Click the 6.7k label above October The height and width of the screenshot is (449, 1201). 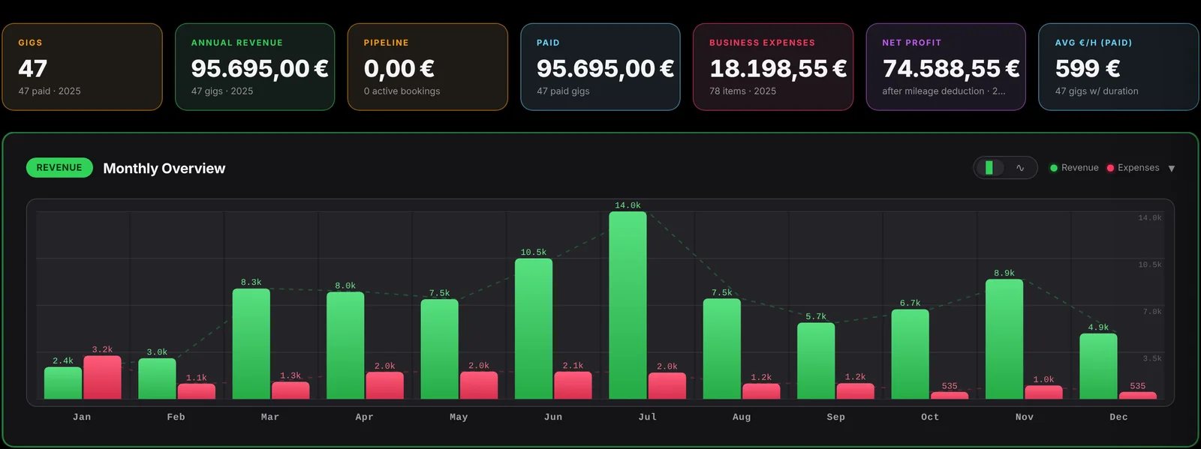910,303
